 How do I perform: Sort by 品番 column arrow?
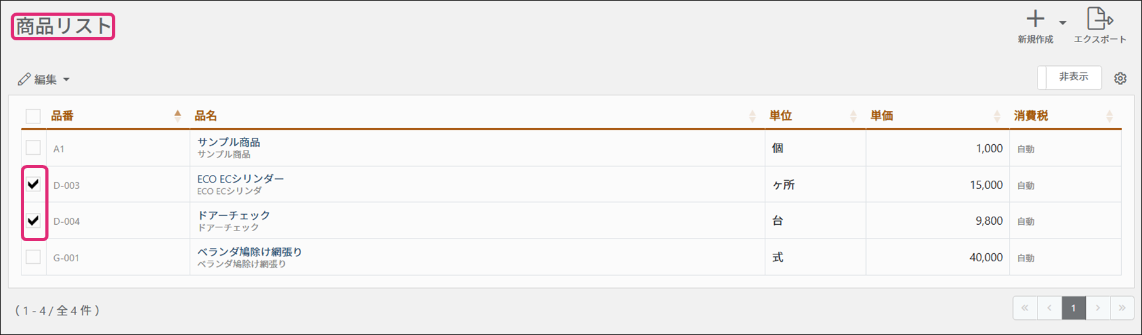coord(178,116)
